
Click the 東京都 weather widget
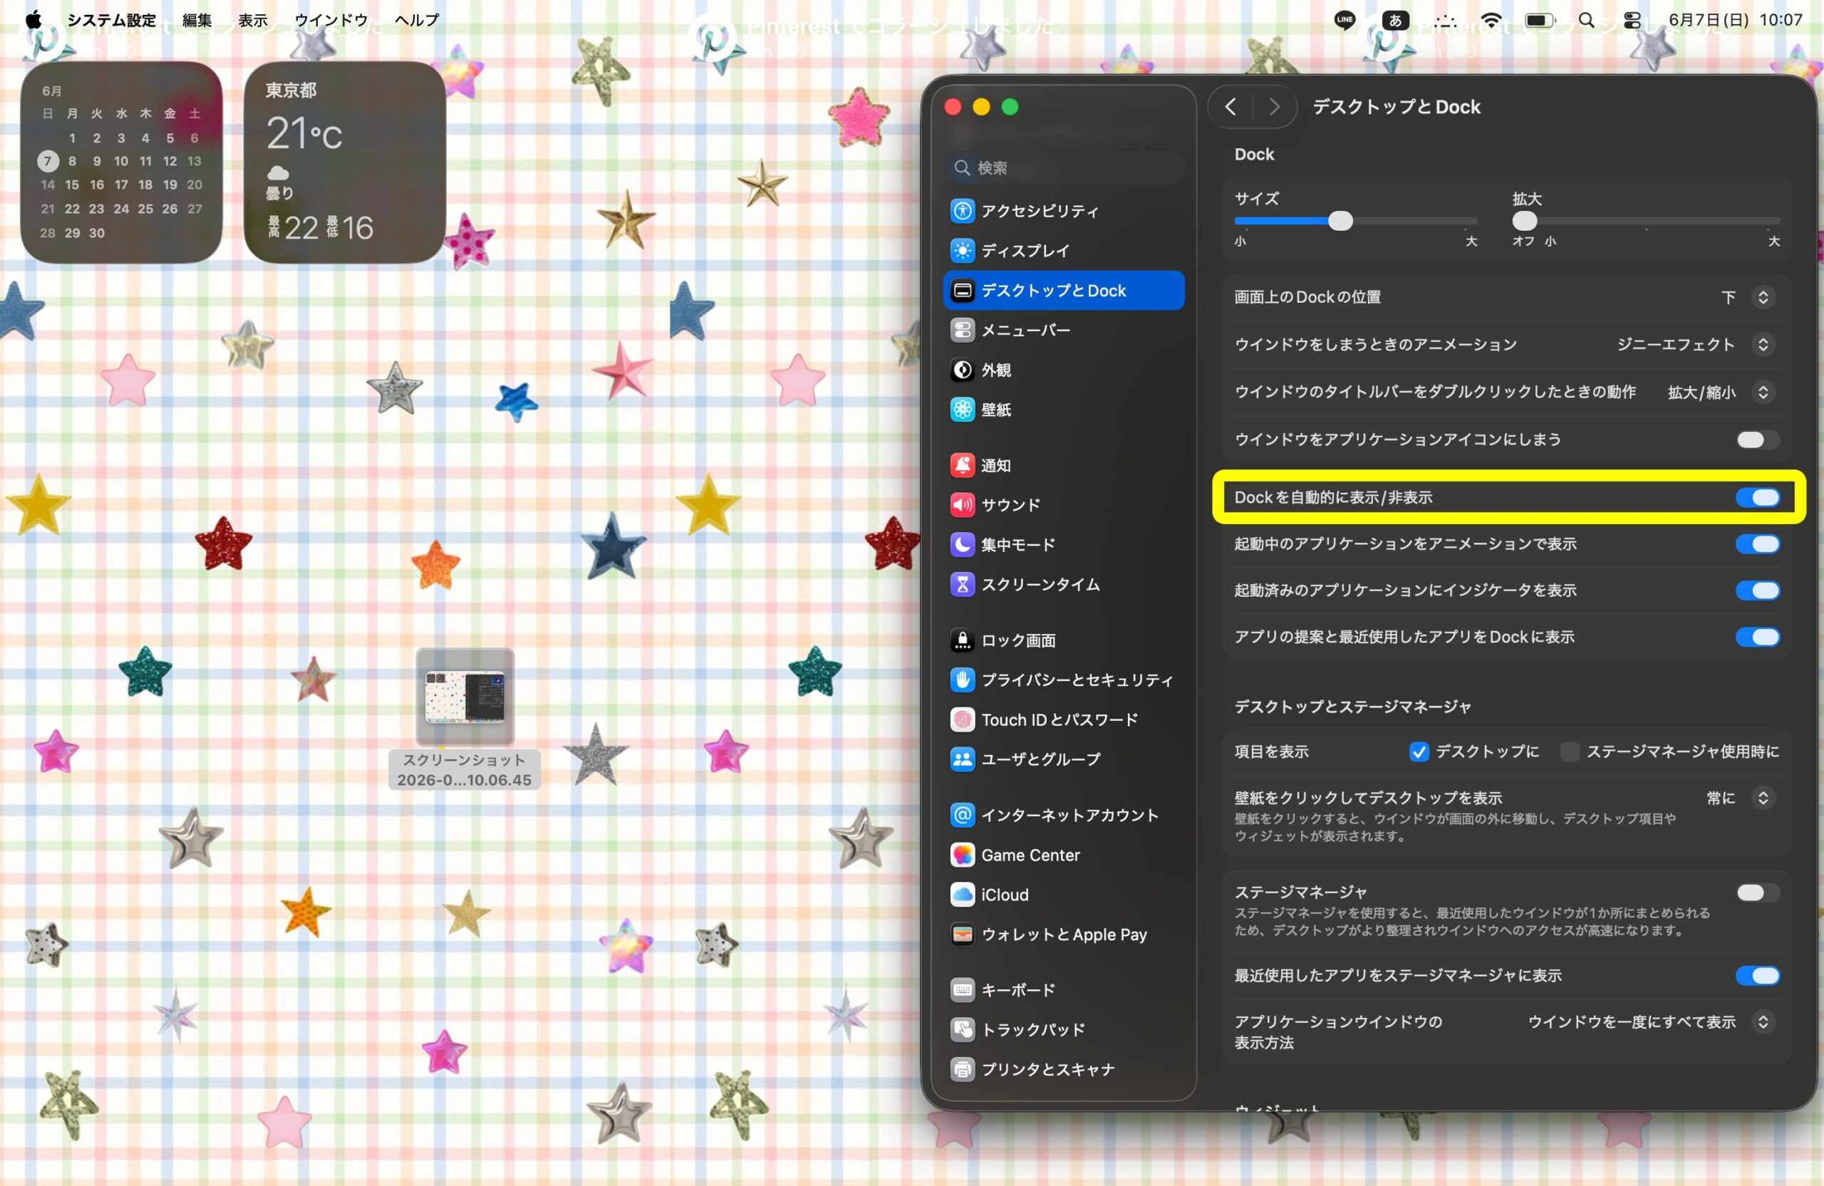tap(344, 162)
